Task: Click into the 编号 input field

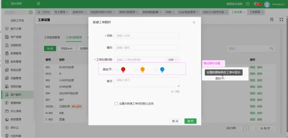Action: click(147, 48)
